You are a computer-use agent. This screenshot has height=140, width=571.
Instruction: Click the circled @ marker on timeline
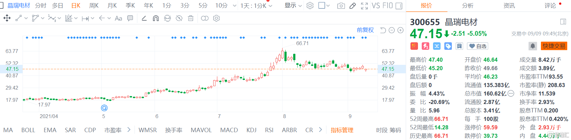[104, 108]
